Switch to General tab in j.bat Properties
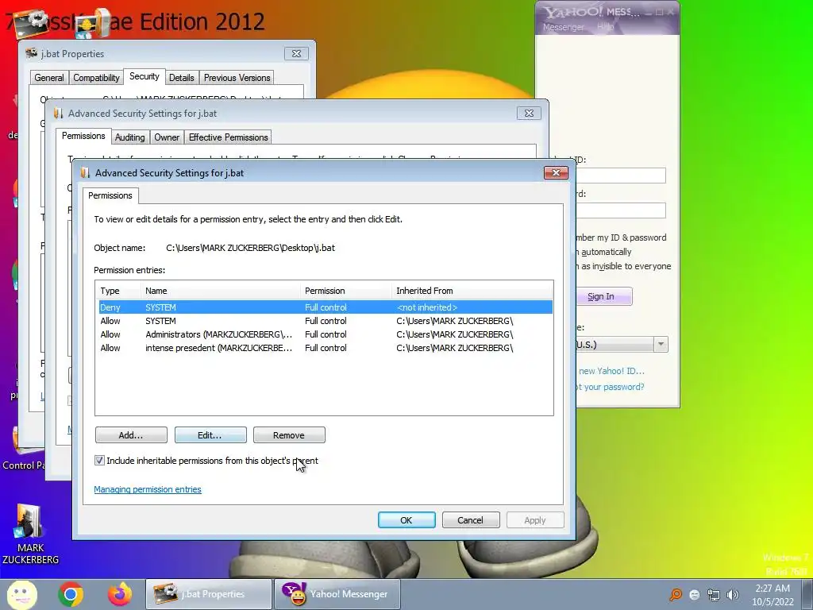This screenshot has width=813, height=610. [49, 78]
